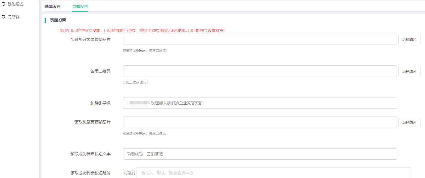The width and height of the screenshot is (425, 178).
Task: Focus the 加群引导页面顶部图片 input field
Action: (260, 39)
